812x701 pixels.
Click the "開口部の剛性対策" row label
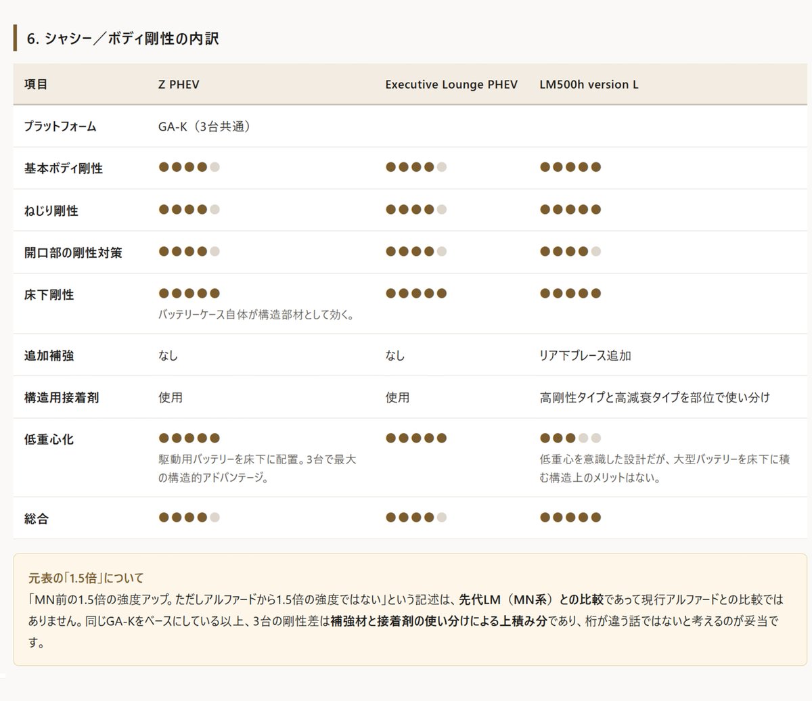[73, 252]
